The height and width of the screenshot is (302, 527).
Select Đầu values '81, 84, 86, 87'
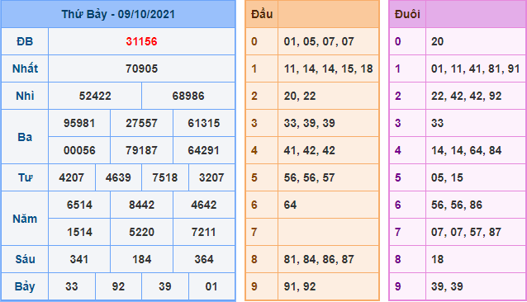(319, 259)
